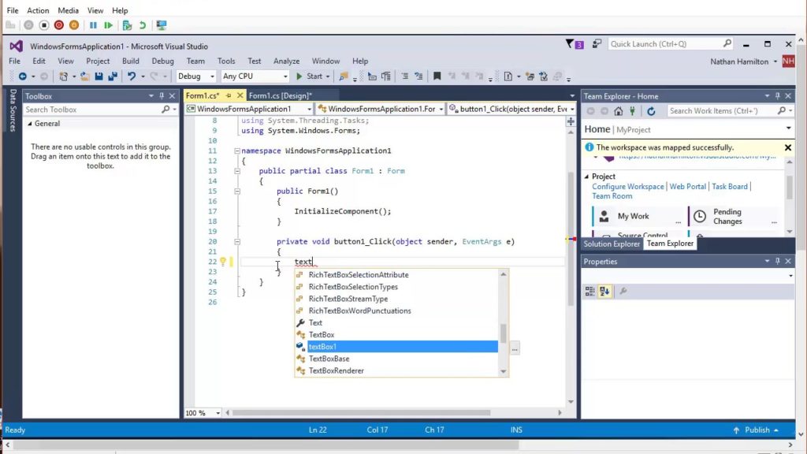Screen dimensions: 807x454
Task: Click the Hyper-V Reset green play icon
Action: (x=108, y=25)
